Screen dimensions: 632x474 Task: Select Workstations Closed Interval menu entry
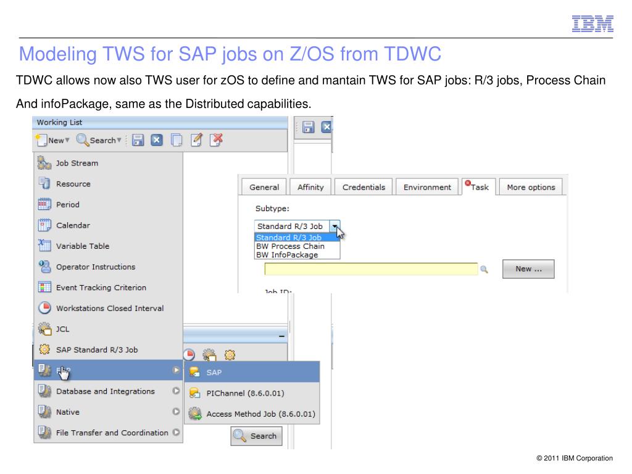coord(108,309)
